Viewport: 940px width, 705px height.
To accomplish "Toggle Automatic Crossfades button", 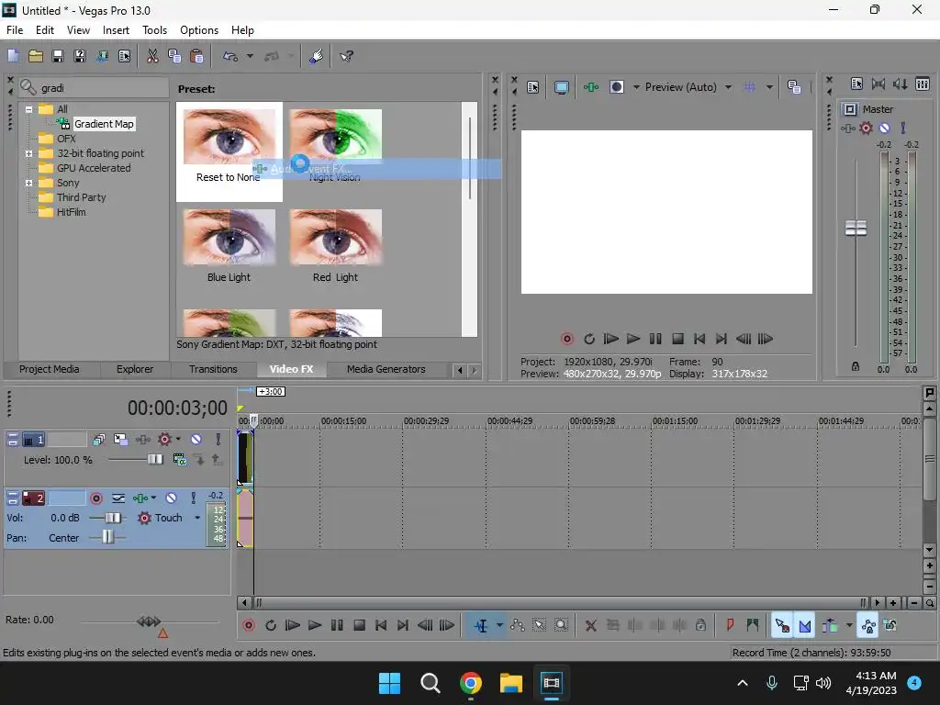I will 805,625.
